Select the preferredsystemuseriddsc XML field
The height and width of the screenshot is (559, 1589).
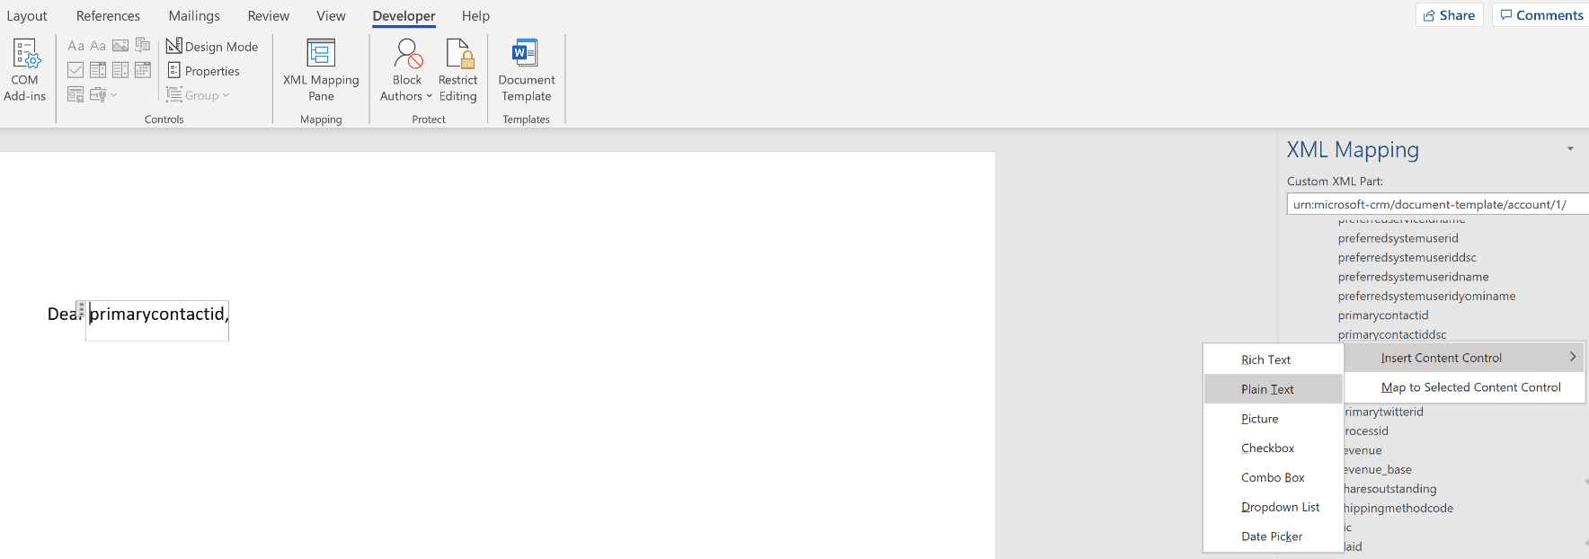point(1407,257)
